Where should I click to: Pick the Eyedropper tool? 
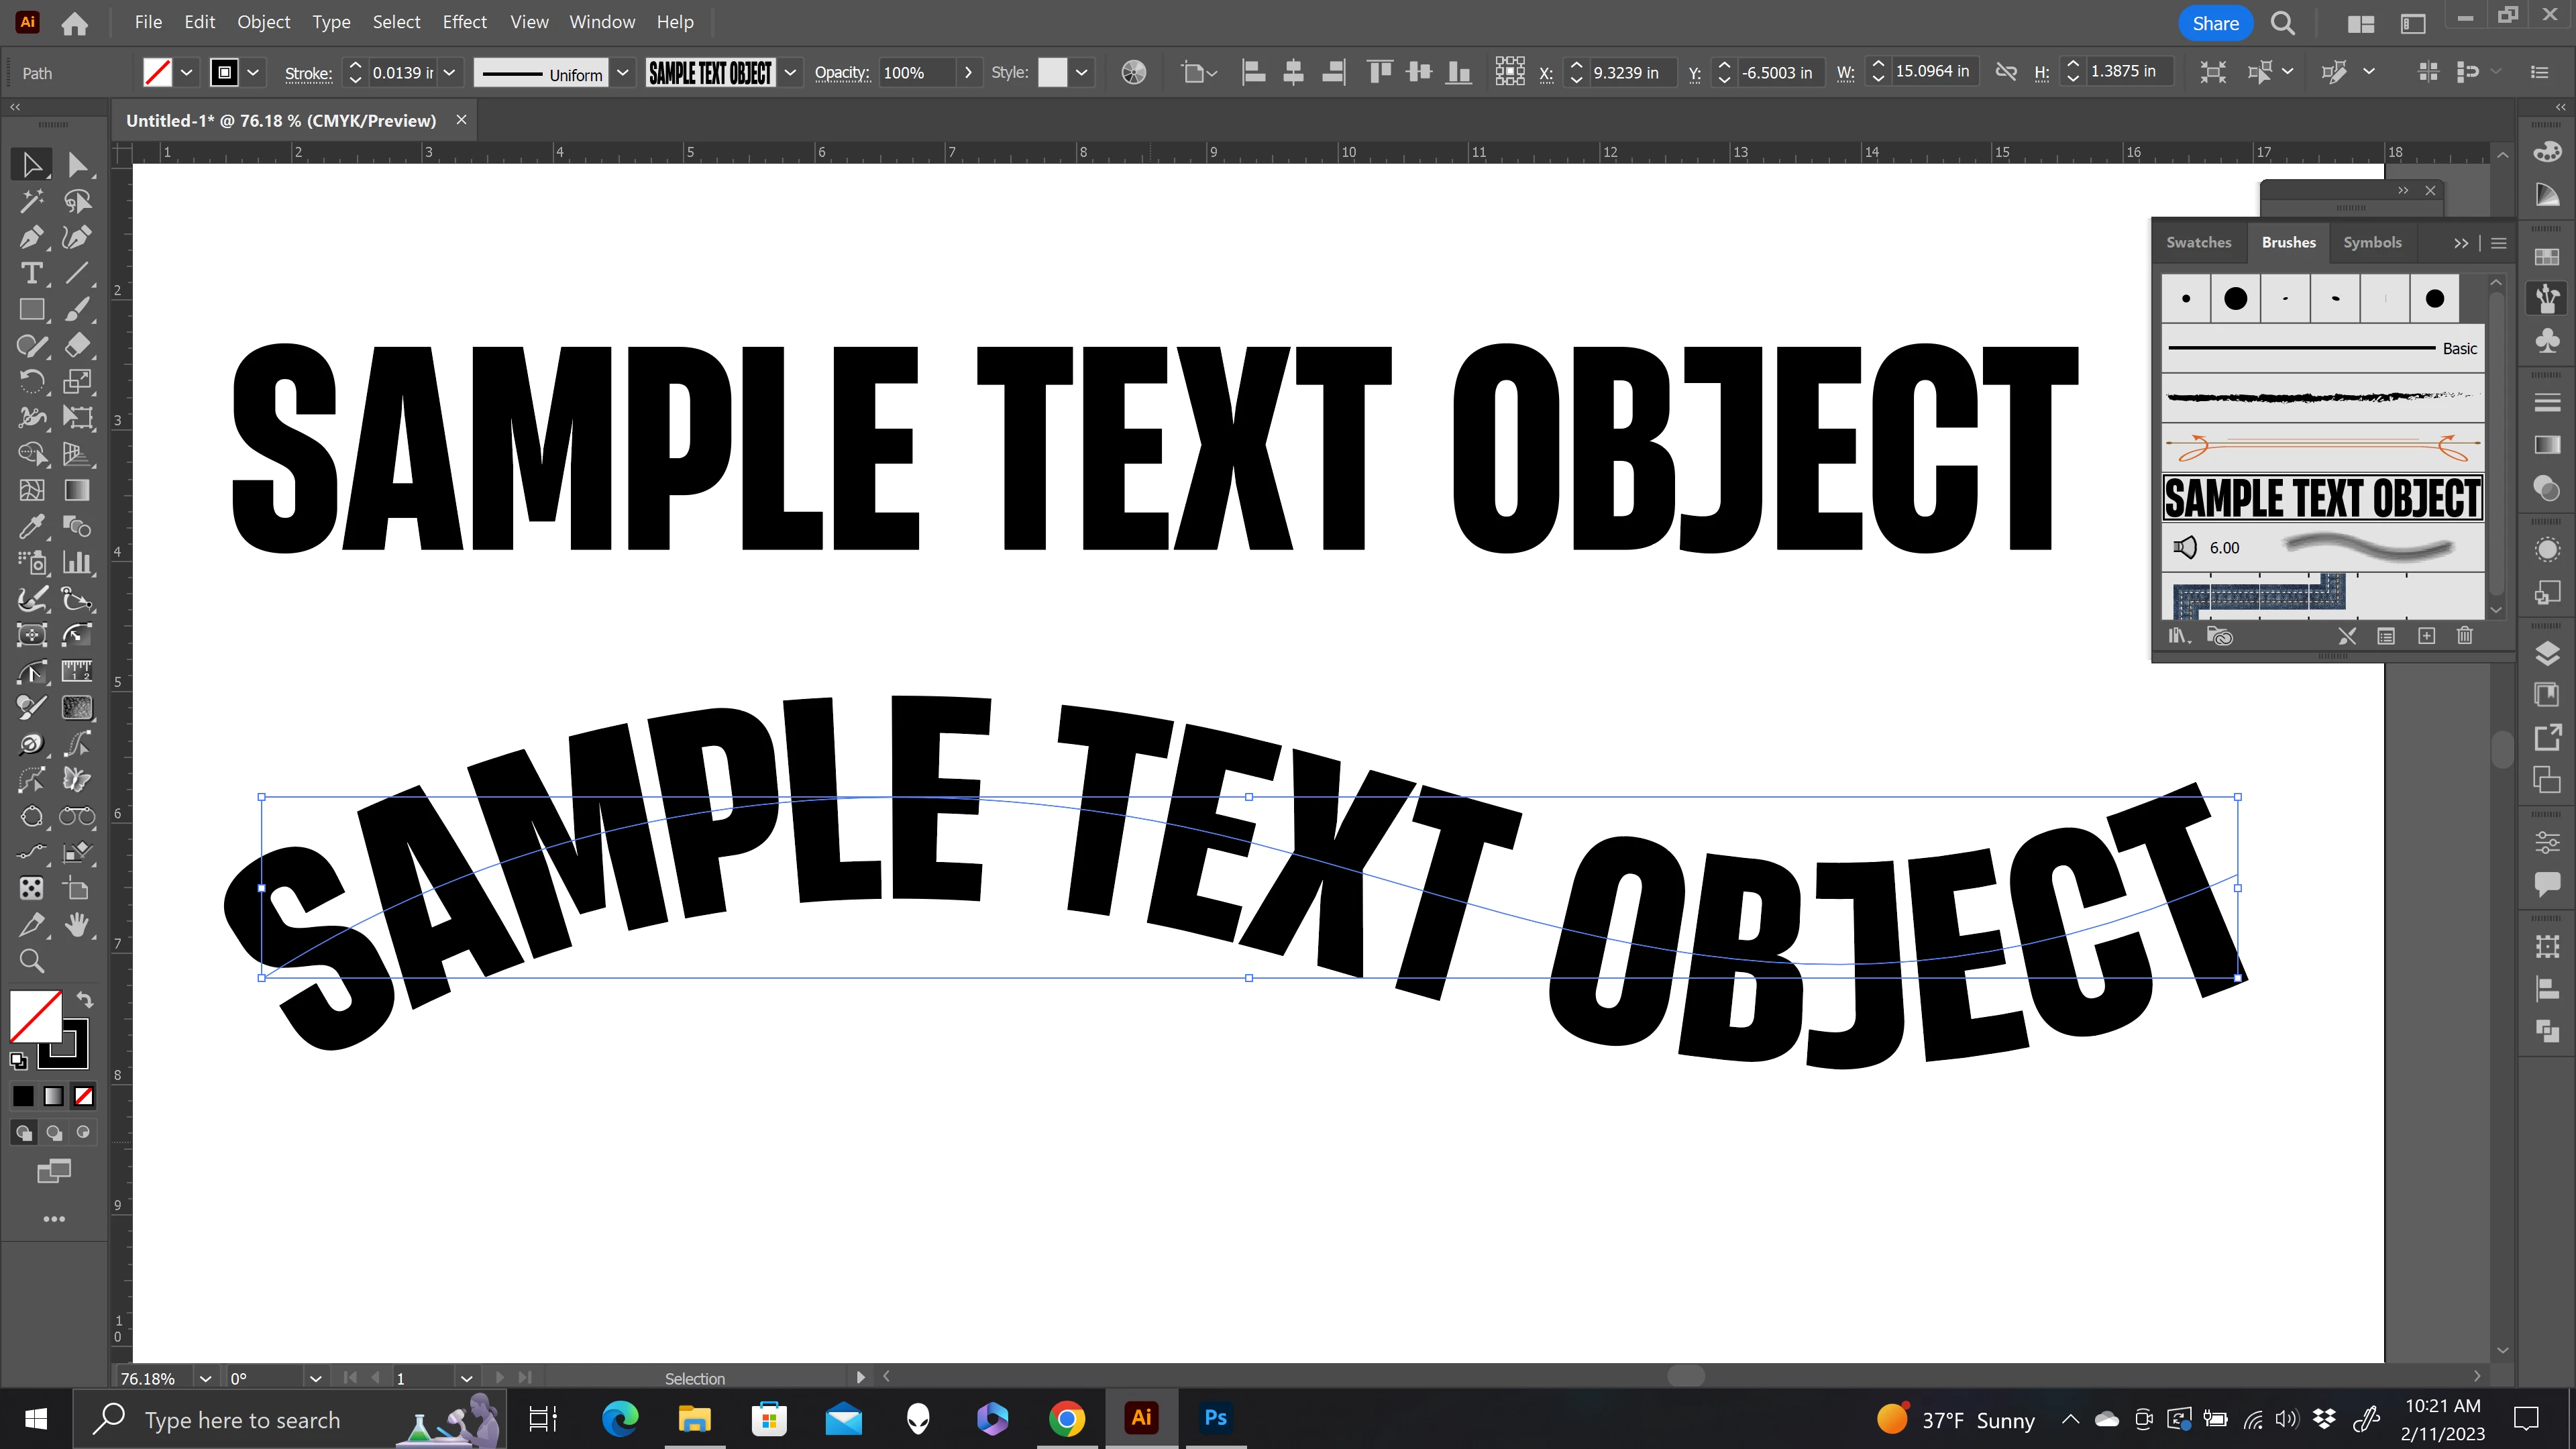tap(30, 526)
